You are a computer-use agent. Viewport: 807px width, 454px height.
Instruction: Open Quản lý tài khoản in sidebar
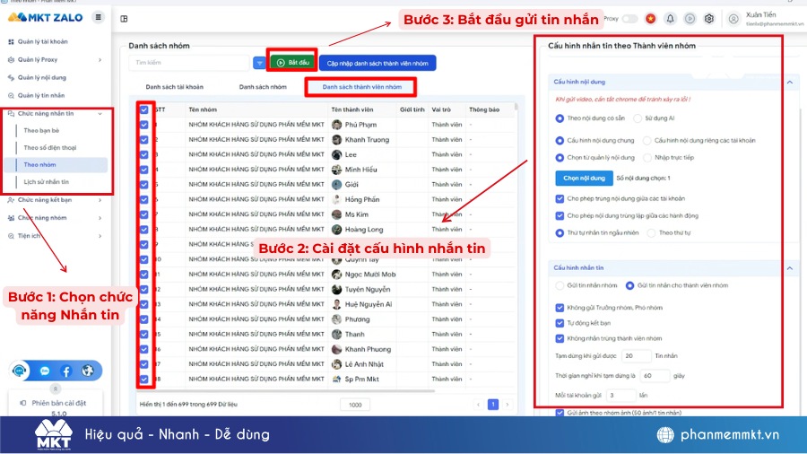click(42, 41)
